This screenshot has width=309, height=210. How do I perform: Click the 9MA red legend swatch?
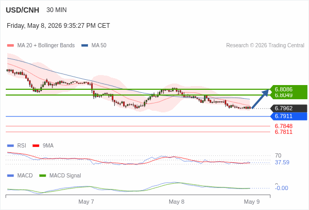[x=36, y=146]
